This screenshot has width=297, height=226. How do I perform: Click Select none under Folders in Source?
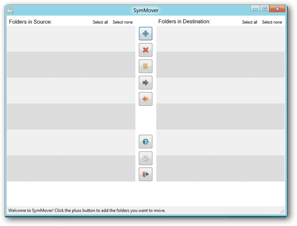122,22
